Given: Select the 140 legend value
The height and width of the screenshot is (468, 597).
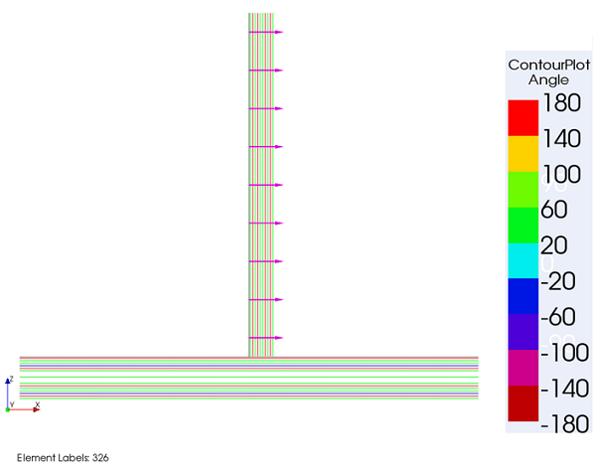Looking at the screenshot, I should (562, 138).
